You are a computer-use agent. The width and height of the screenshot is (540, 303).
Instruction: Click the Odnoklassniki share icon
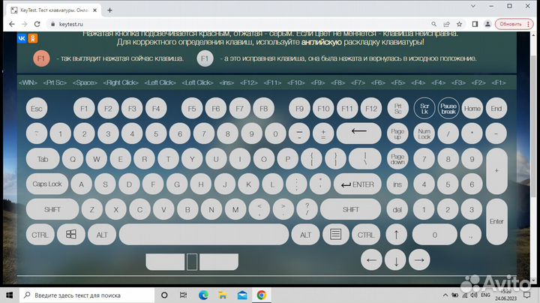coord(31,37)
